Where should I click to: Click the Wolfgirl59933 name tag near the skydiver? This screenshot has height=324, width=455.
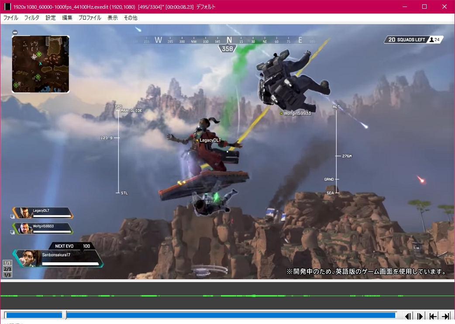click(x=296, y=113)
